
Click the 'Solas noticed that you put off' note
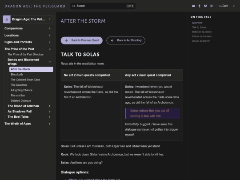click(x=152, y=113)
